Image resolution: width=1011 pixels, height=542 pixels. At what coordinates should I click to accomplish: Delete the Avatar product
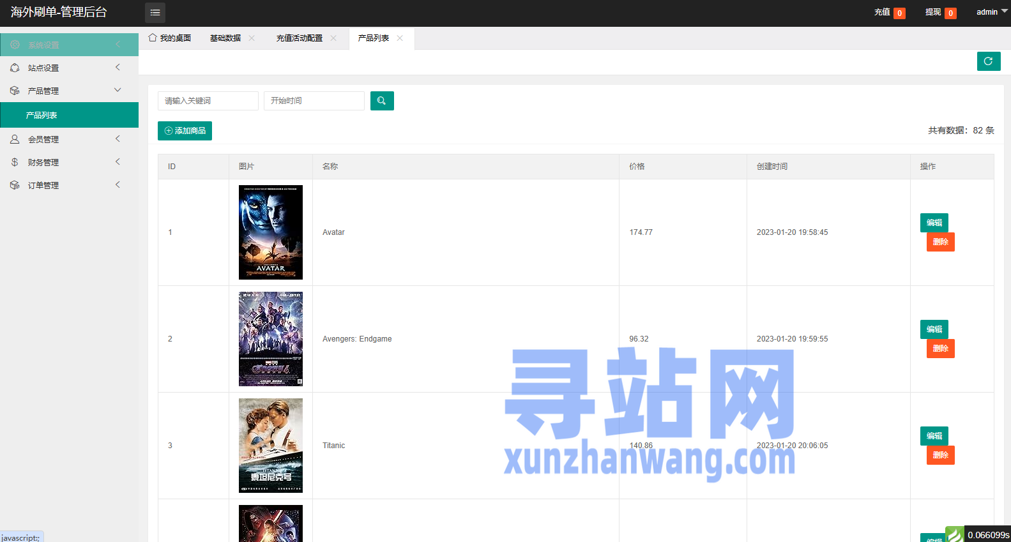pyautogui.click(x=941, y=242)
